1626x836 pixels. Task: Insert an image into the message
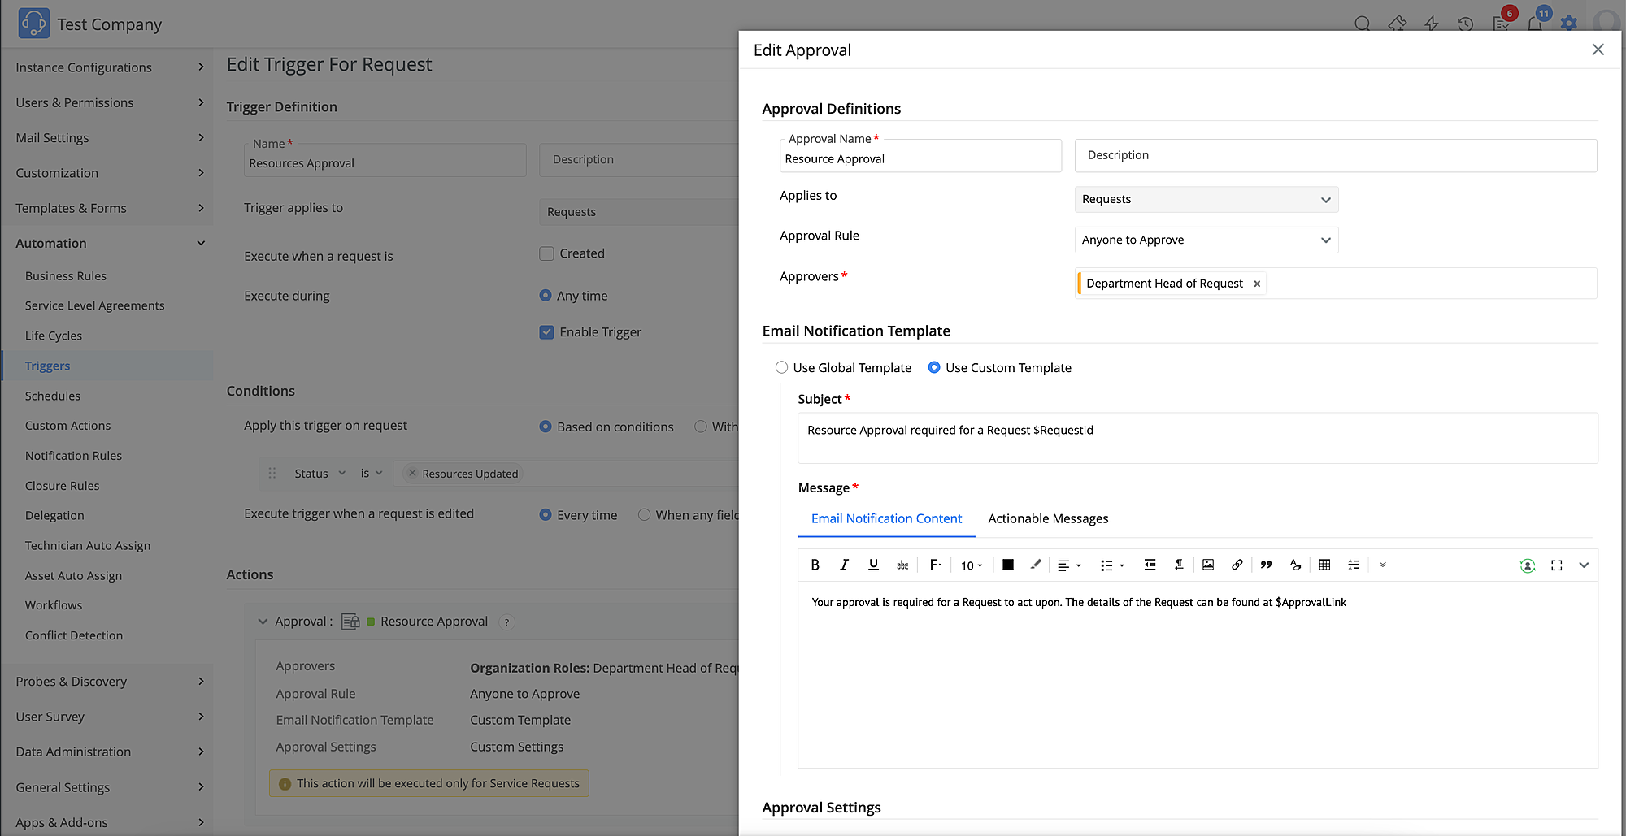1208,565
